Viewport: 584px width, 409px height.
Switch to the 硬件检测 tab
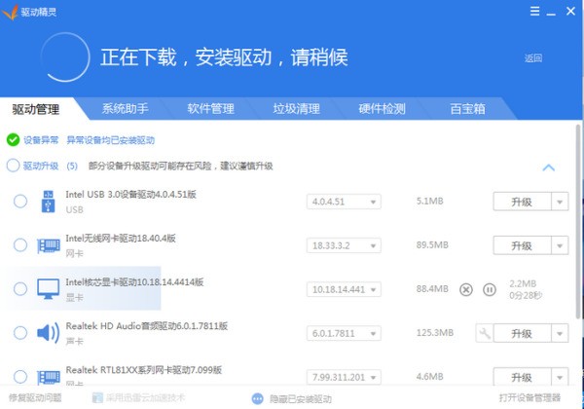coord(383,108)
